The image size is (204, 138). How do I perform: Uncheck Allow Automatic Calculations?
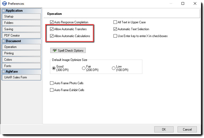point(52,36)
